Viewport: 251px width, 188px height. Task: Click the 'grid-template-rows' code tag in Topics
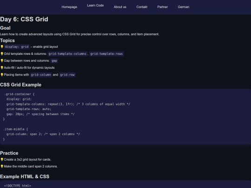tap(106, 54)
